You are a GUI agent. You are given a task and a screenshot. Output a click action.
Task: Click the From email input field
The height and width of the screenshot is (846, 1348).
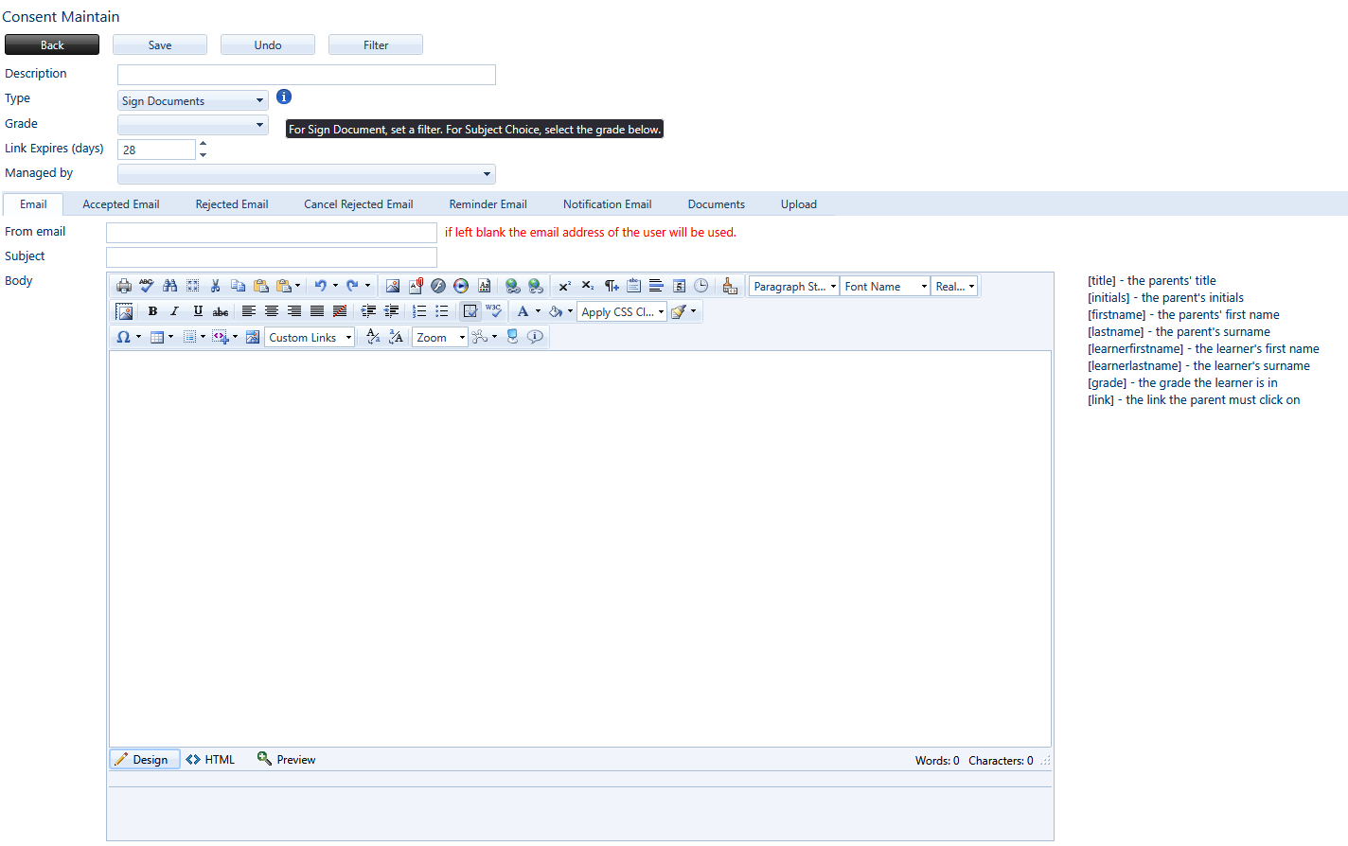coord(272,233)
